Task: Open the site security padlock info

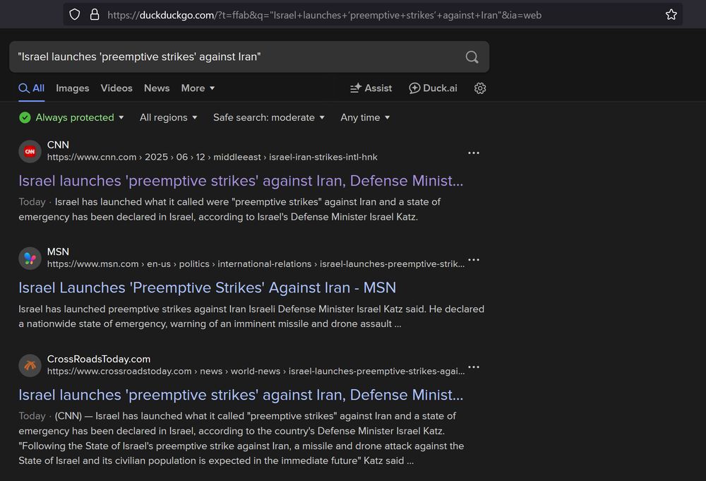Action: coord(95,15)
